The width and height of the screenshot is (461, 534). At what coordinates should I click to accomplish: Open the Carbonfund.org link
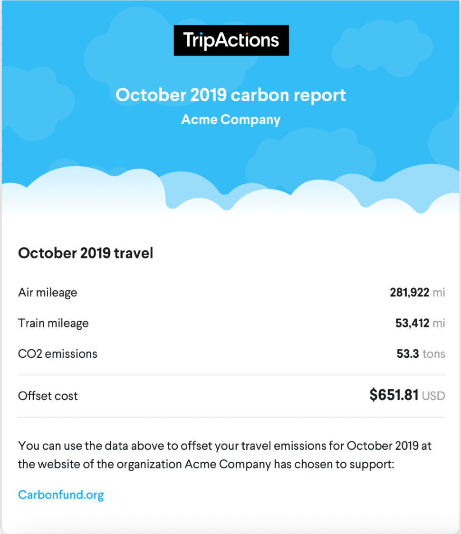61,495
